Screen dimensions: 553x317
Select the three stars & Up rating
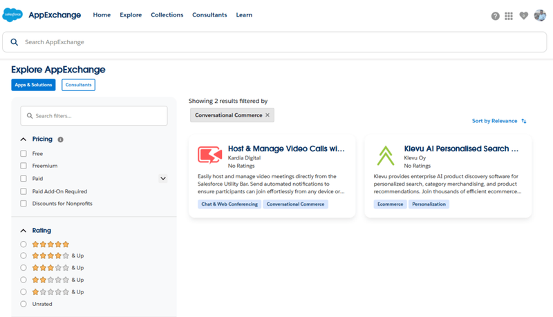pyautogui.click(x=24, y=268)
